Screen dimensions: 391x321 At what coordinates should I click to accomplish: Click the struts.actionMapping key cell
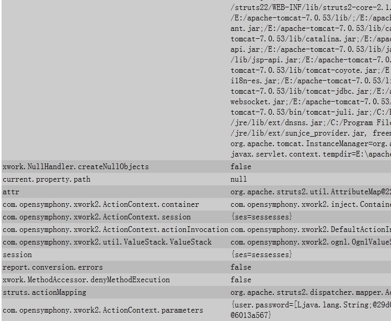[44, 292]
